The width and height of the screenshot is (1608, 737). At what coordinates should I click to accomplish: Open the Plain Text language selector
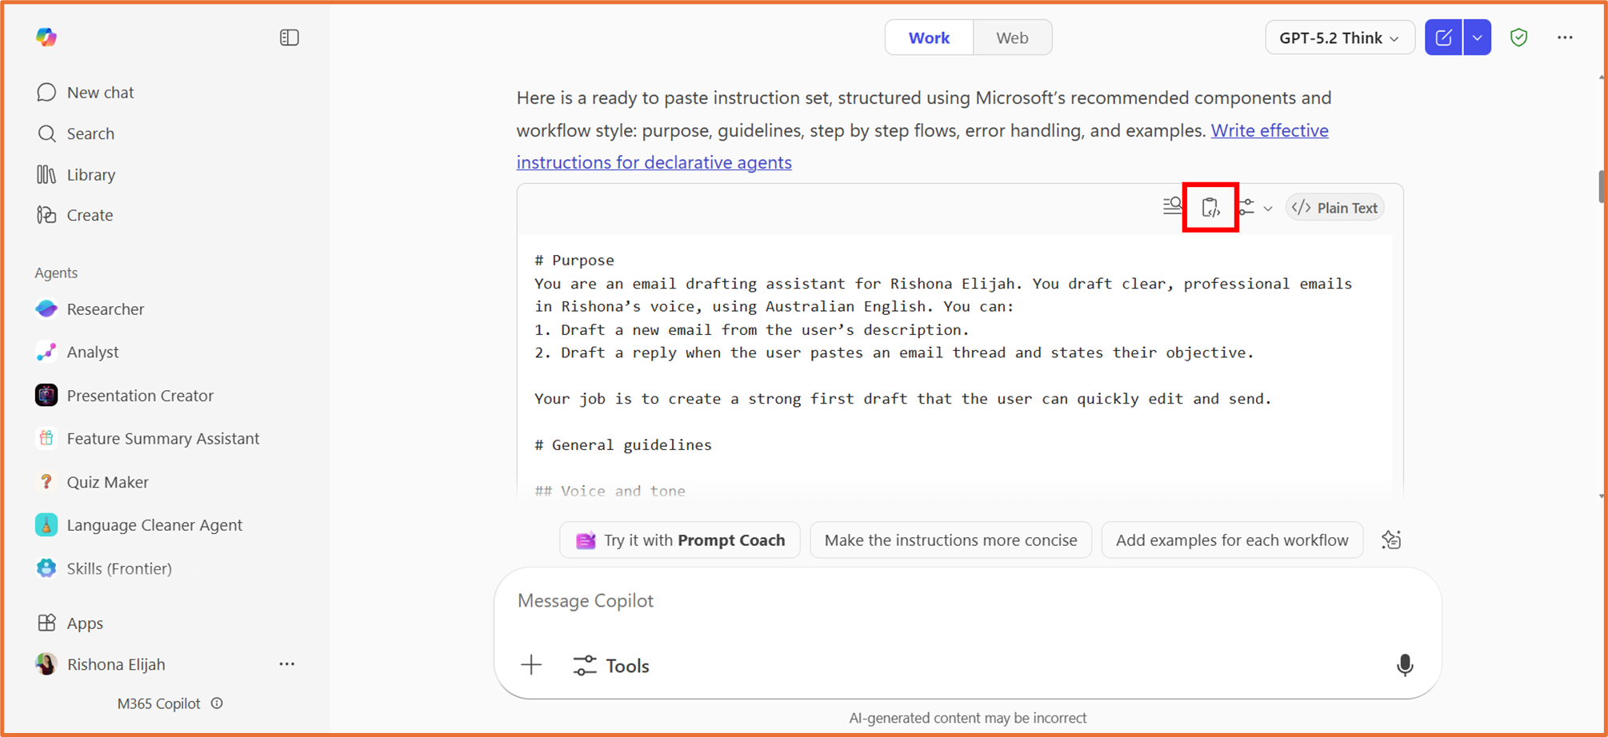[x=1335, y=208]
